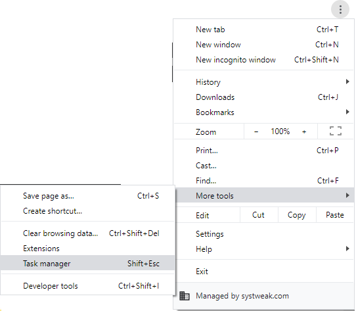Open a New tab
Image resolution: width=356 pixels, height=311 pixels.
coord(263,30)
